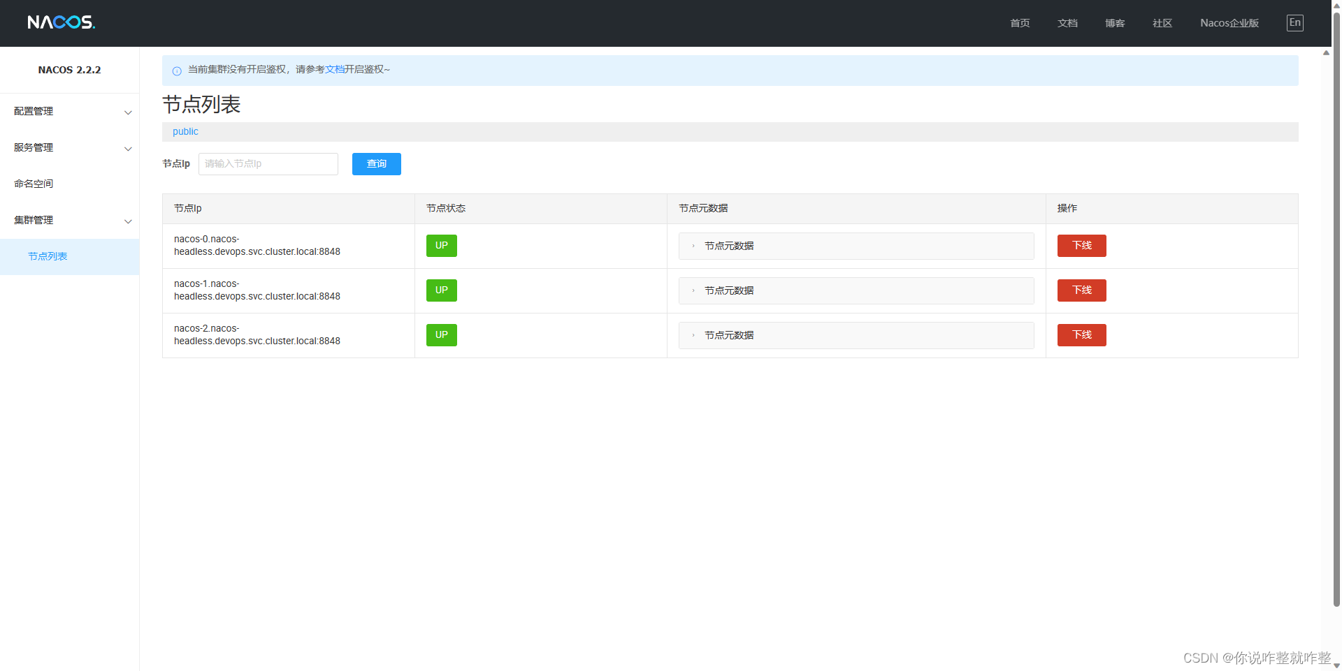Click the 查询 button

tap(377, 164)
